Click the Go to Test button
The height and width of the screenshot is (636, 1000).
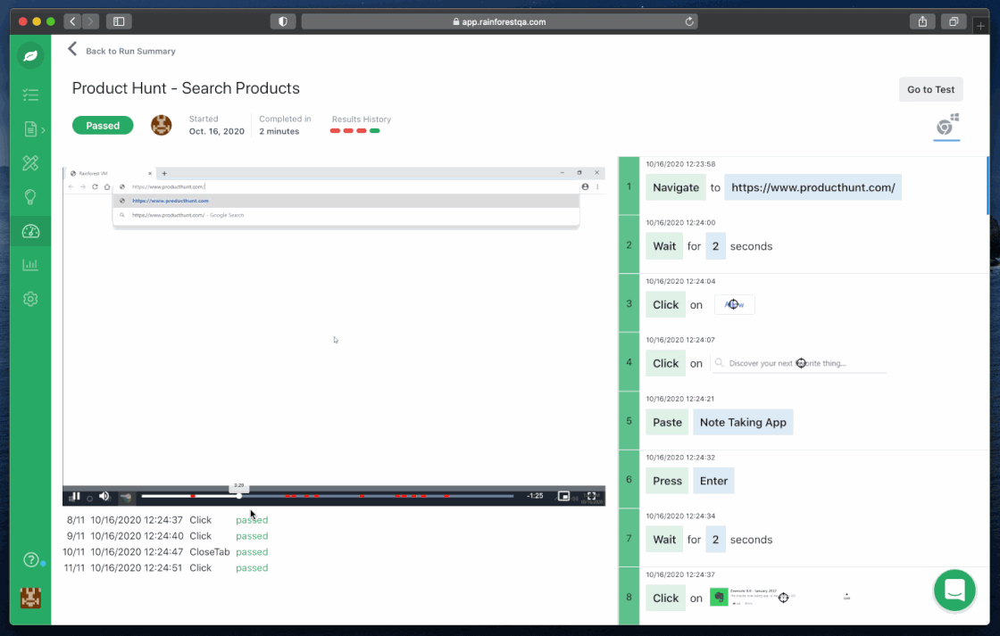[x=930, y=89]
